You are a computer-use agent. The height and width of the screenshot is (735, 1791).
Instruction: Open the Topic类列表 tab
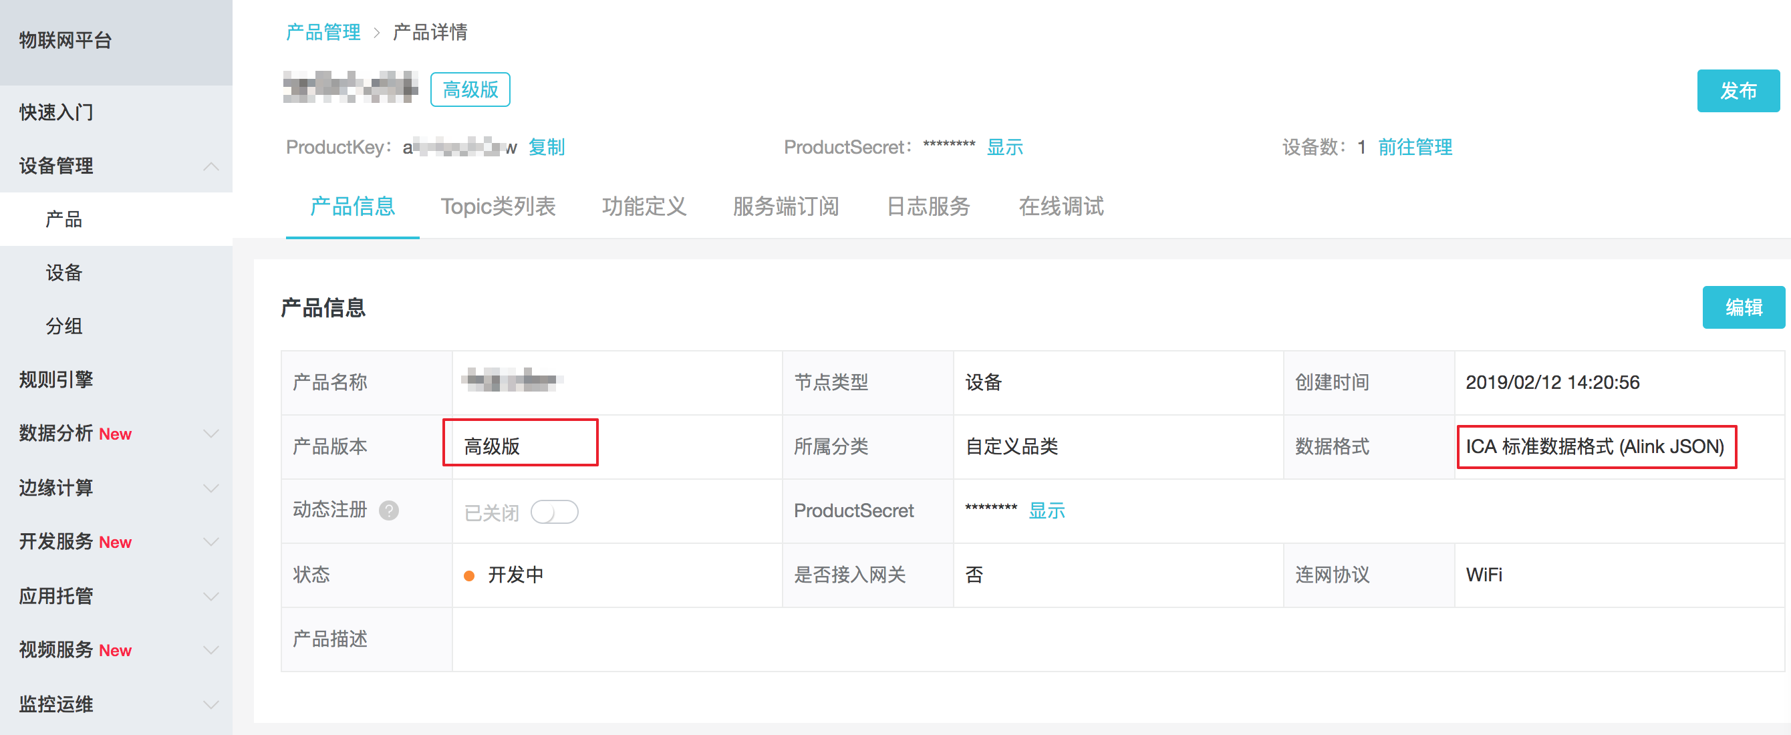point(498,206)
